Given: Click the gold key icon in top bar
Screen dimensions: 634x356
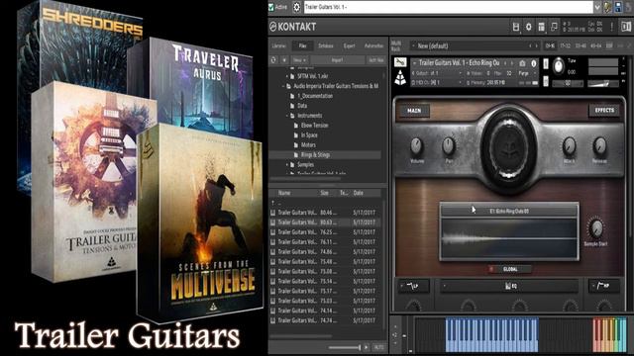Looking at the screenshot, I should pyautogui.click(x=607, y=7).
